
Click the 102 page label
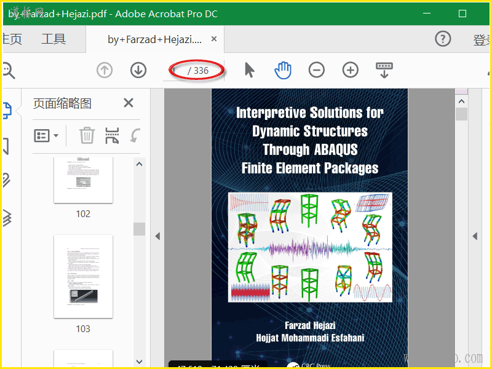[83, 214]
